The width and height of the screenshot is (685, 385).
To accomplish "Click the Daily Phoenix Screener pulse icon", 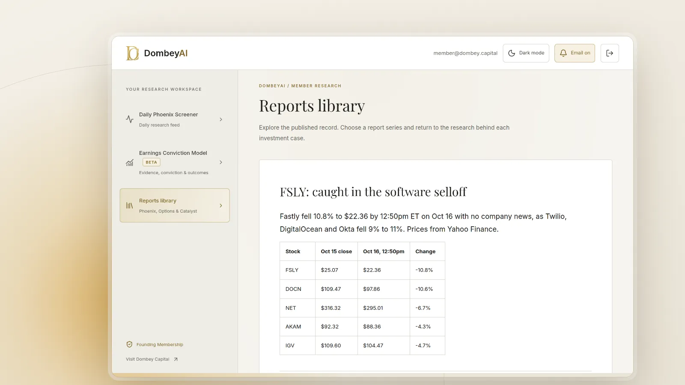I will 130,119.
